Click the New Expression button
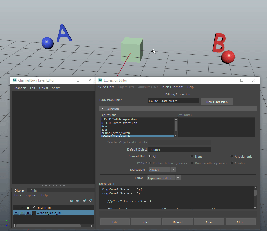The width and height of the screenshot is (267, 231). pos(217,102)
